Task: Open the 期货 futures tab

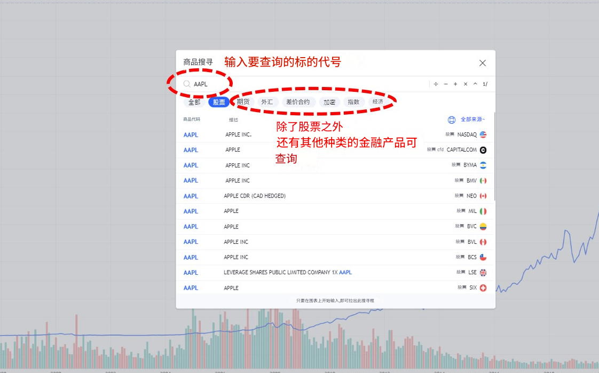Action: [x=243, y=102]
